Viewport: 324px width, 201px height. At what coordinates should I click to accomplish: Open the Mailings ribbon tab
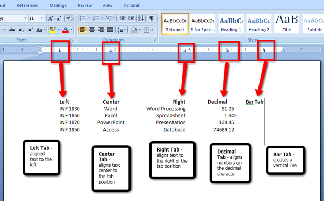pos(58,5)
